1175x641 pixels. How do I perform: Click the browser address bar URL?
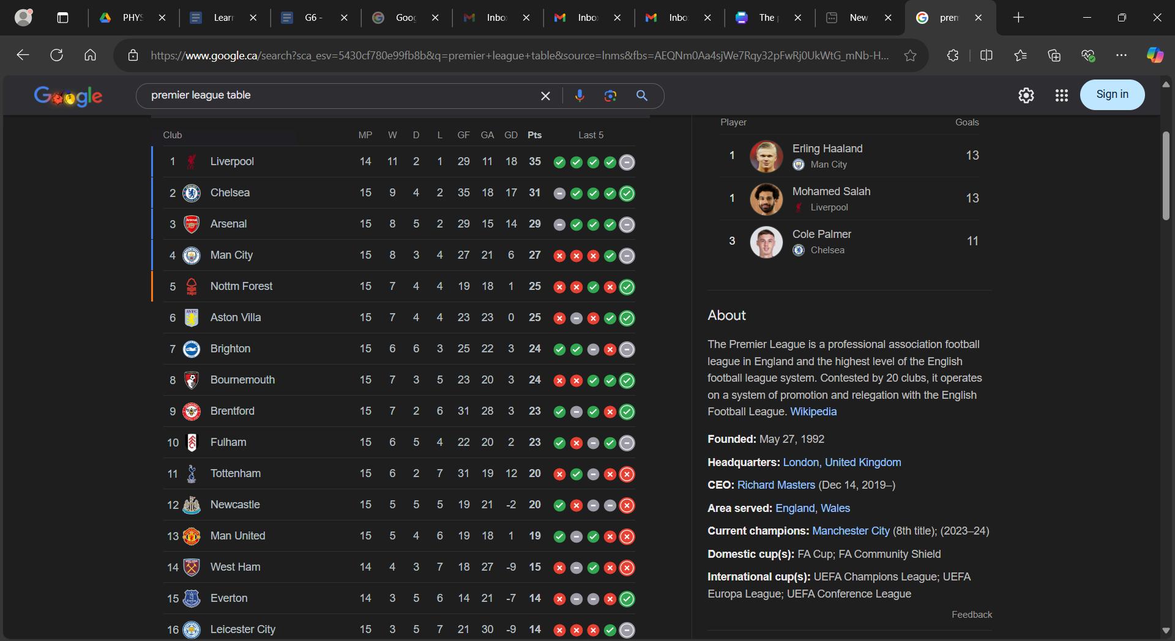520,56
